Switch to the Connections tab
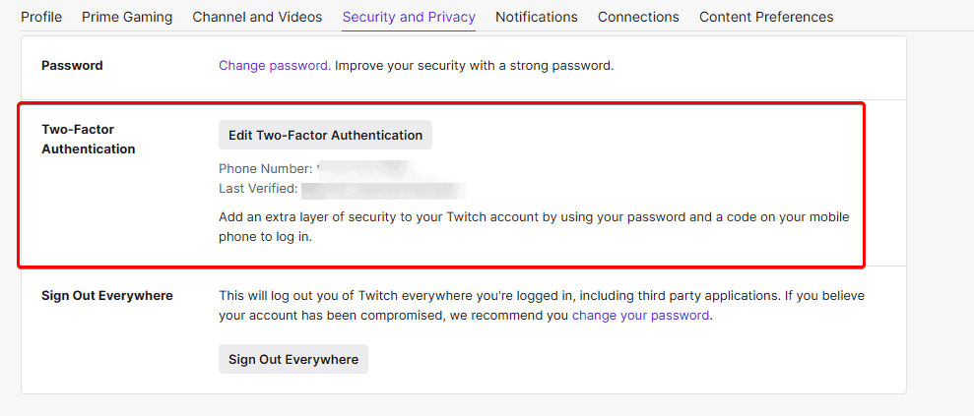This screenshot has width=974, height=416. pos(638,17)
